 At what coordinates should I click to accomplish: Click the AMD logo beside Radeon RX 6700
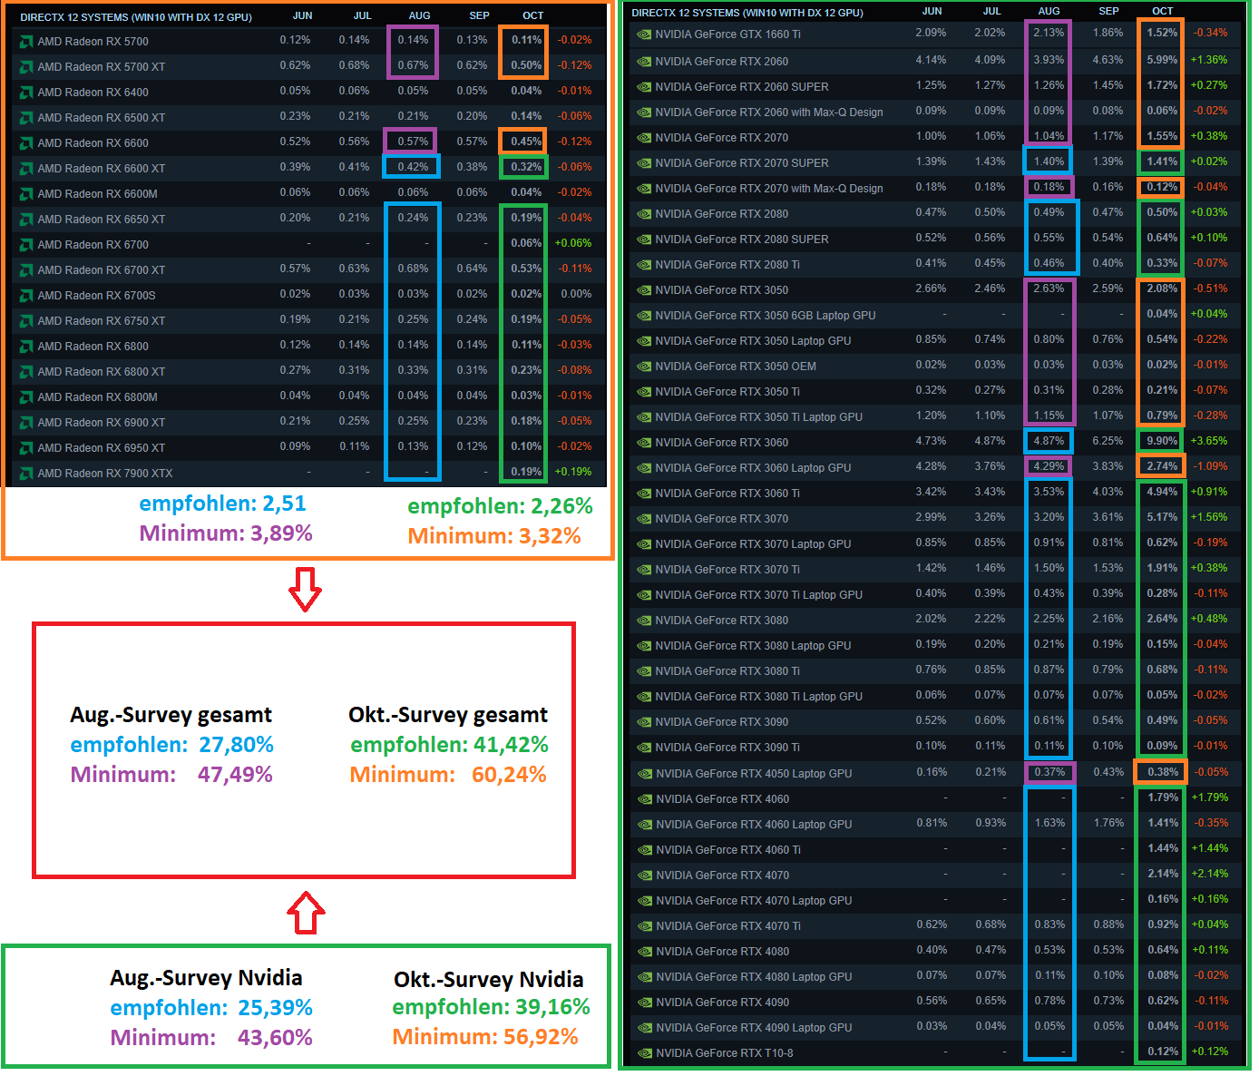pos(27,245)
